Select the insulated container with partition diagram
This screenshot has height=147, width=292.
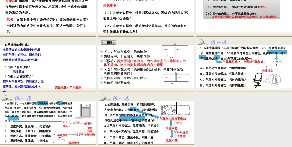(175, 109)
